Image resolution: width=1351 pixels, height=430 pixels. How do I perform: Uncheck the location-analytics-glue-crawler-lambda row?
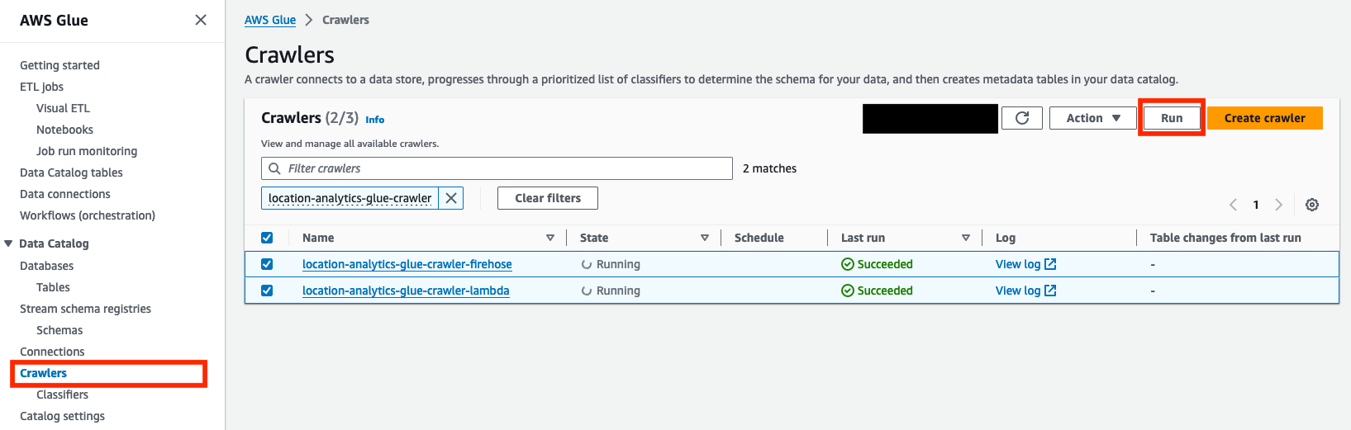267,291
